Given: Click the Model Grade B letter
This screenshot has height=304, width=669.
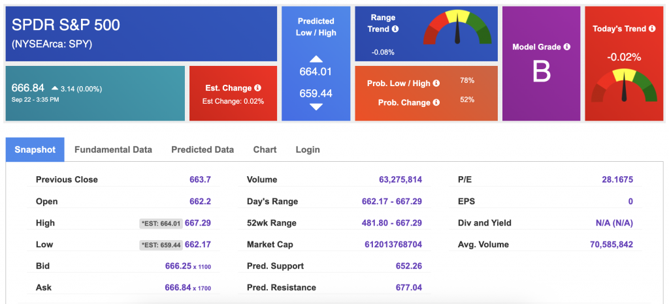Looking at the screenshot, I should [541, 72].
